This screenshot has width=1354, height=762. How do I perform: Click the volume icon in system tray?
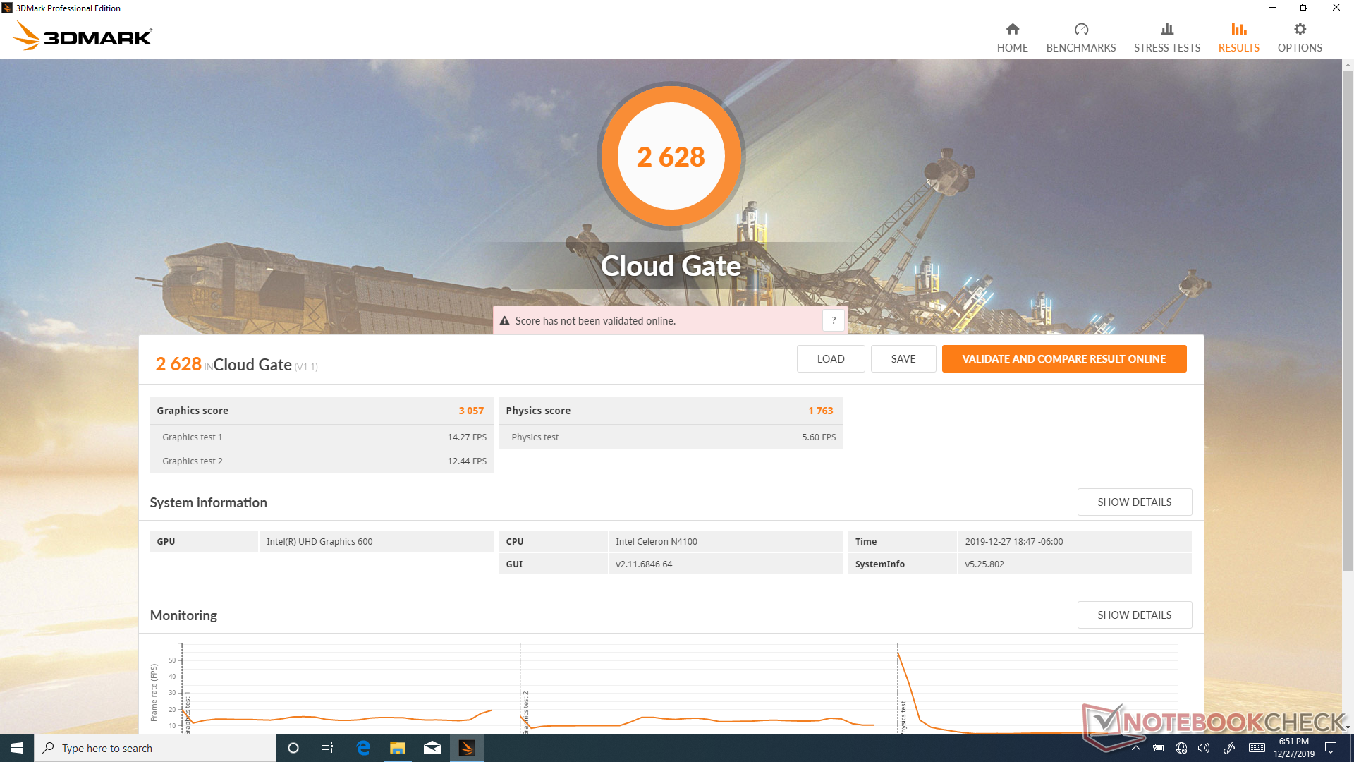(x=1204, y=748)
